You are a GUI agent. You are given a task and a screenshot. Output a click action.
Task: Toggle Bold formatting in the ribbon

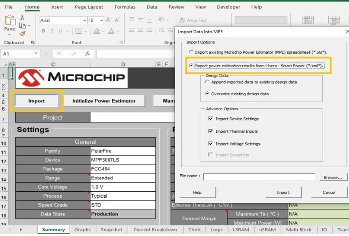click(43, 31)
